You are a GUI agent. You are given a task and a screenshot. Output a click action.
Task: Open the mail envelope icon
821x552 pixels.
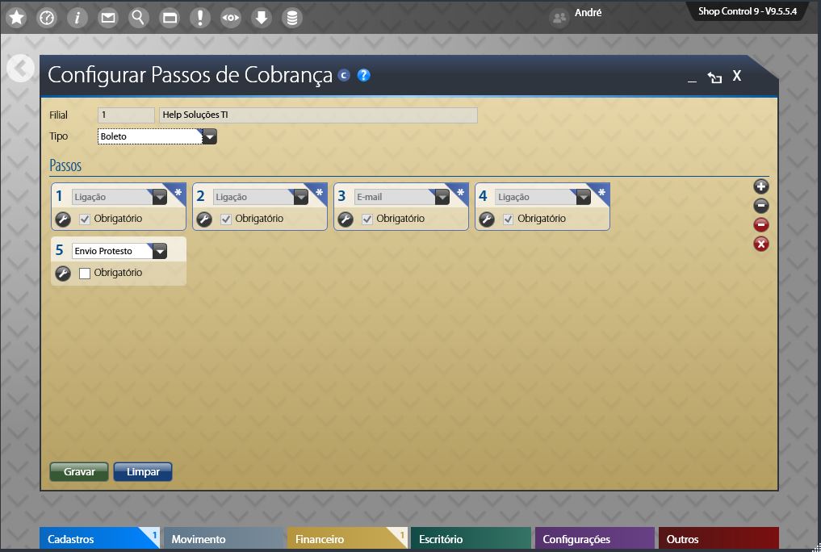[108, 18]
